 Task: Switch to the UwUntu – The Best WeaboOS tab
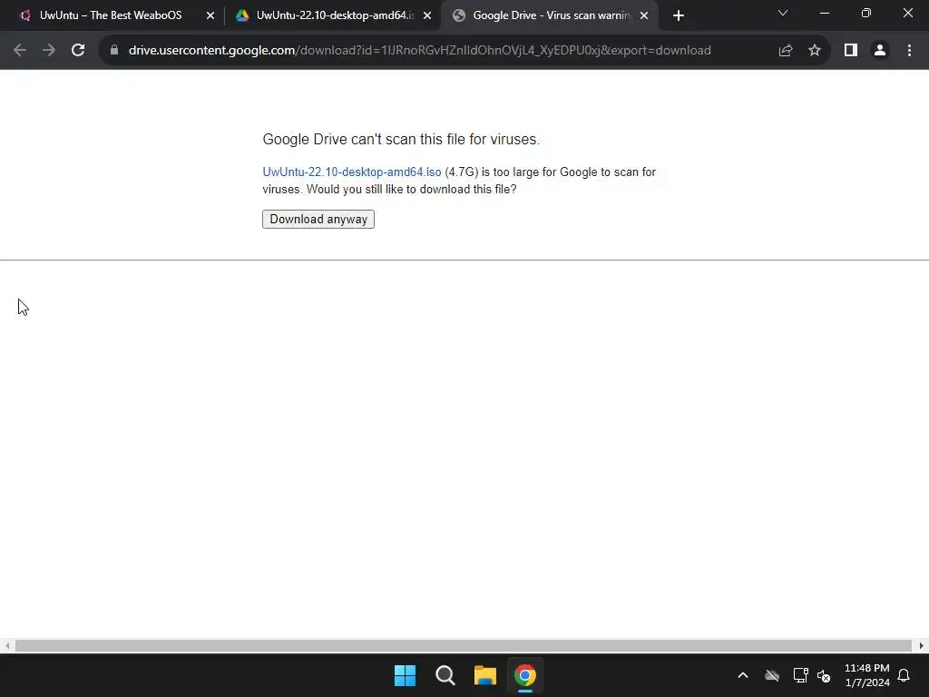click(x=111, y=15)
